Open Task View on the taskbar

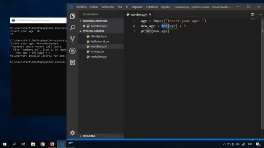click(x=23, y=144)
